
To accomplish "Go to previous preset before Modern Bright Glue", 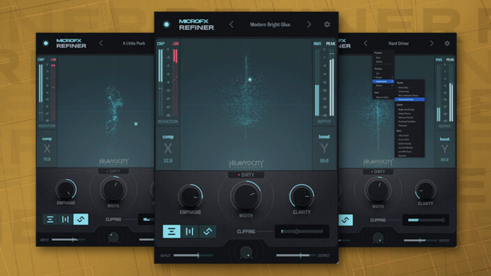I will 232,24.
